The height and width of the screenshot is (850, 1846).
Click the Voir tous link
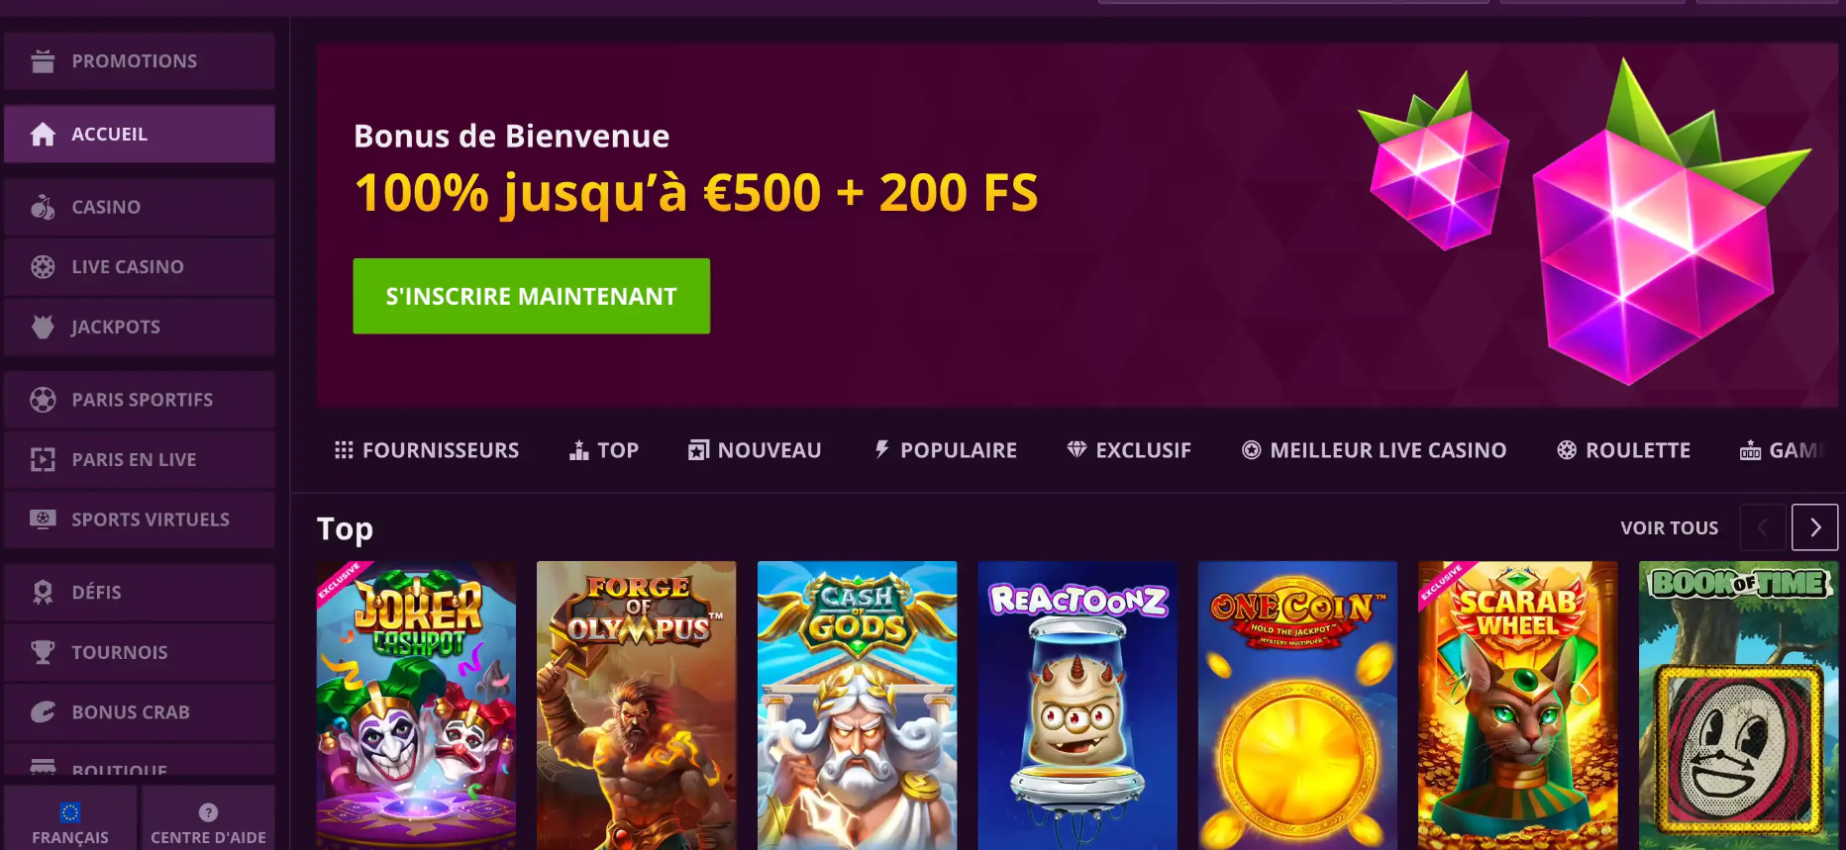pyautogui.click(x=1669, y=527)
